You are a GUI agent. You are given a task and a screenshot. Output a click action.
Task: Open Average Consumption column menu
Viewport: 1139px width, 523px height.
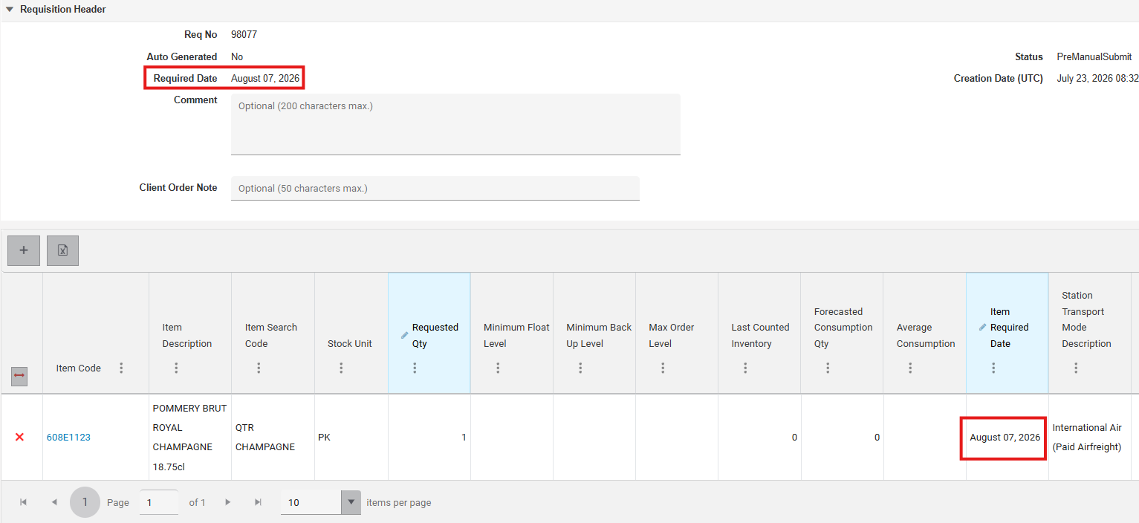tap(910, 368)
